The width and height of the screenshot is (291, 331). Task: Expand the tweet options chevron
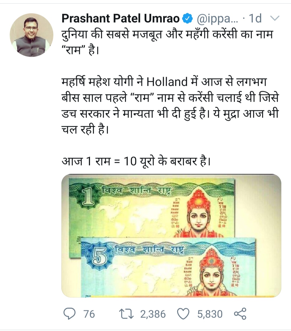(275, 18)
